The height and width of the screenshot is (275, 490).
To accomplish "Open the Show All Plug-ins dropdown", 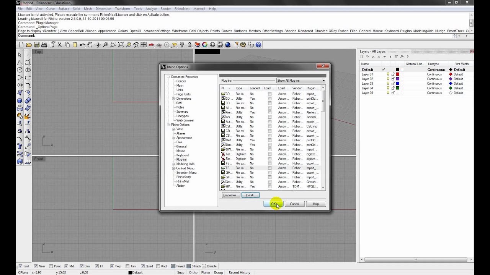I will pyautogui.click(x=301, y=81).
